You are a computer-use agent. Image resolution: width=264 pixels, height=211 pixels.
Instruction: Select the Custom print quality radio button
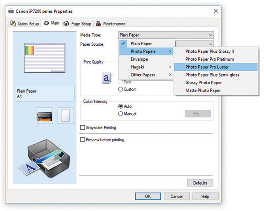pos(121,89)
